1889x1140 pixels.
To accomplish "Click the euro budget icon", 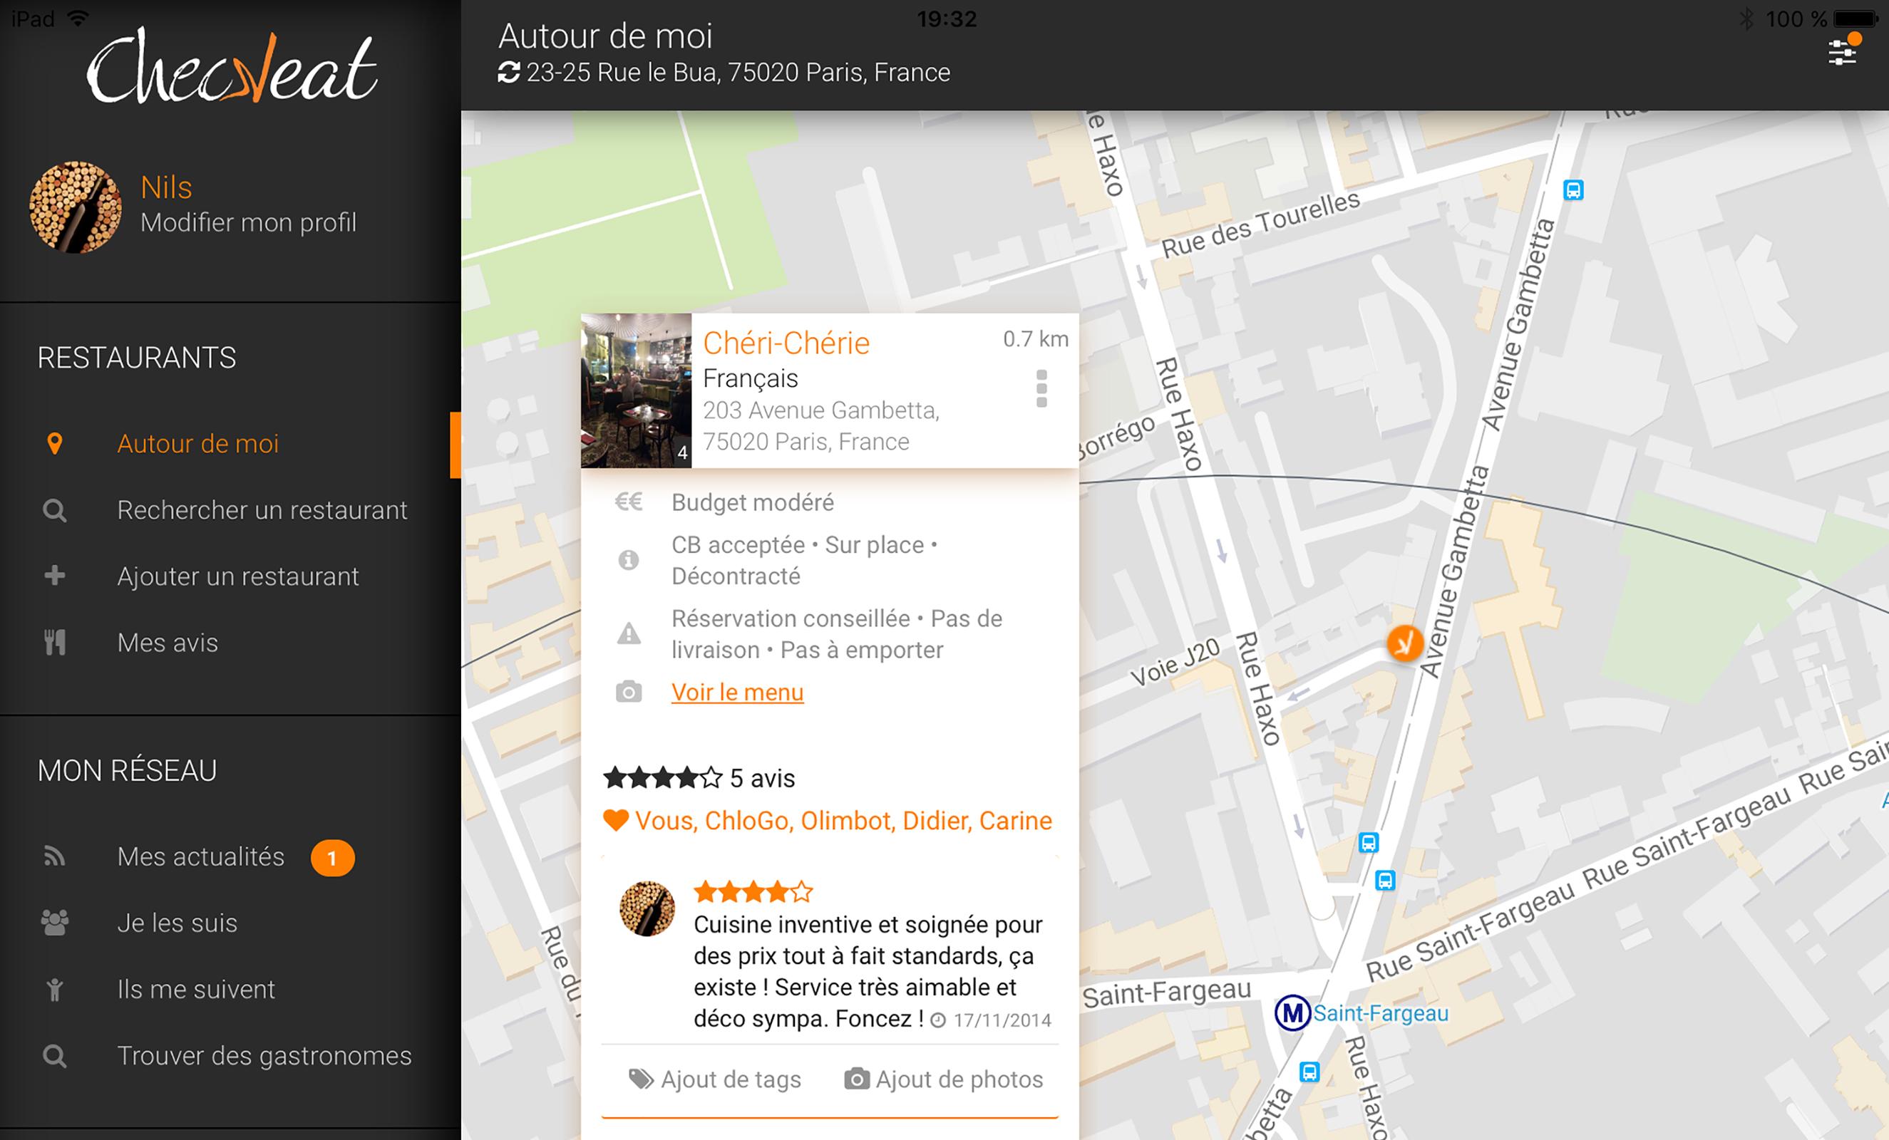I will 629,502.
